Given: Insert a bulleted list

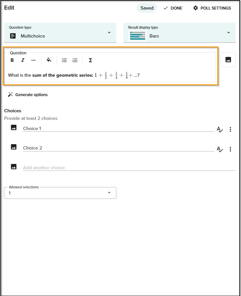Looking at the screenshot, I should pyautogui.click(x=64, y=60).
